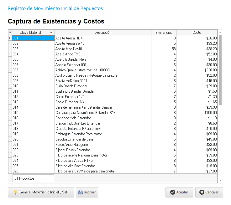Click the printer icon on Imprimir button

(x=81, y=192)
